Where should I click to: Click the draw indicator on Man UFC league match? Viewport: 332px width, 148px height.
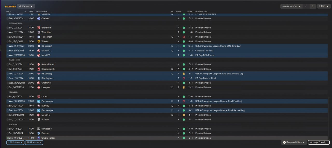184,115
